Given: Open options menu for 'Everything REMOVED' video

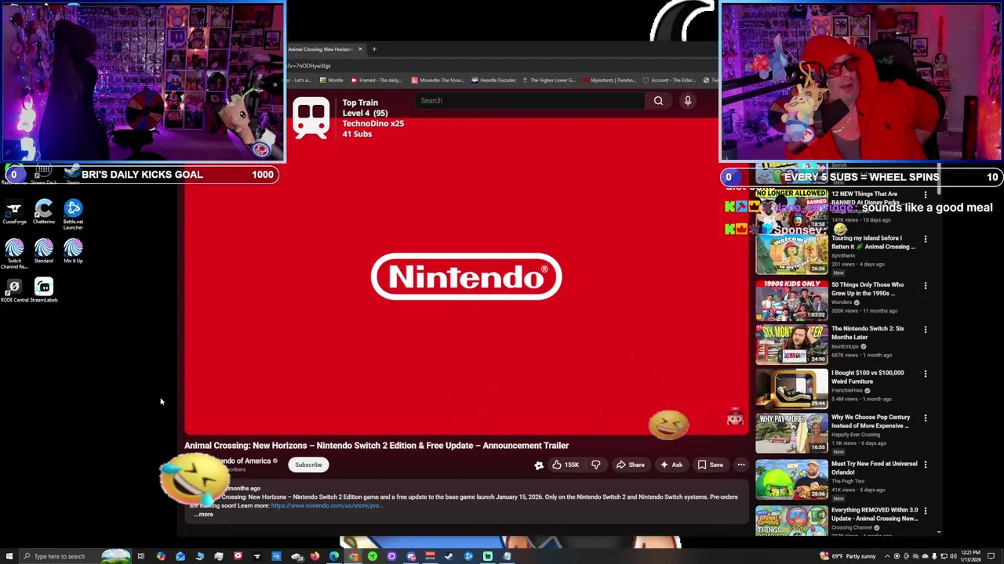Looking at the screenshot, I should (x=926, y=511).
